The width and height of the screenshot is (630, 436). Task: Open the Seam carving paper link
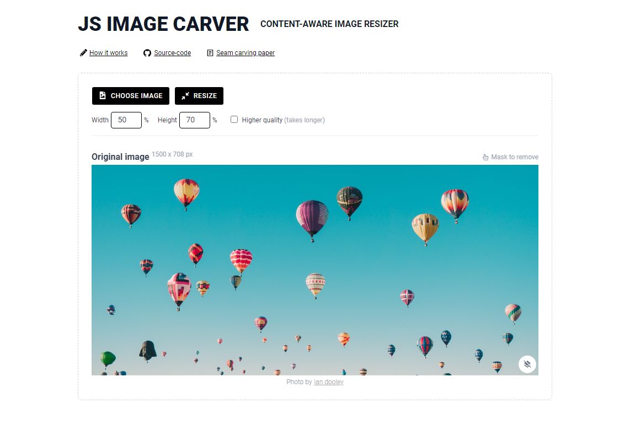point(245,52)
